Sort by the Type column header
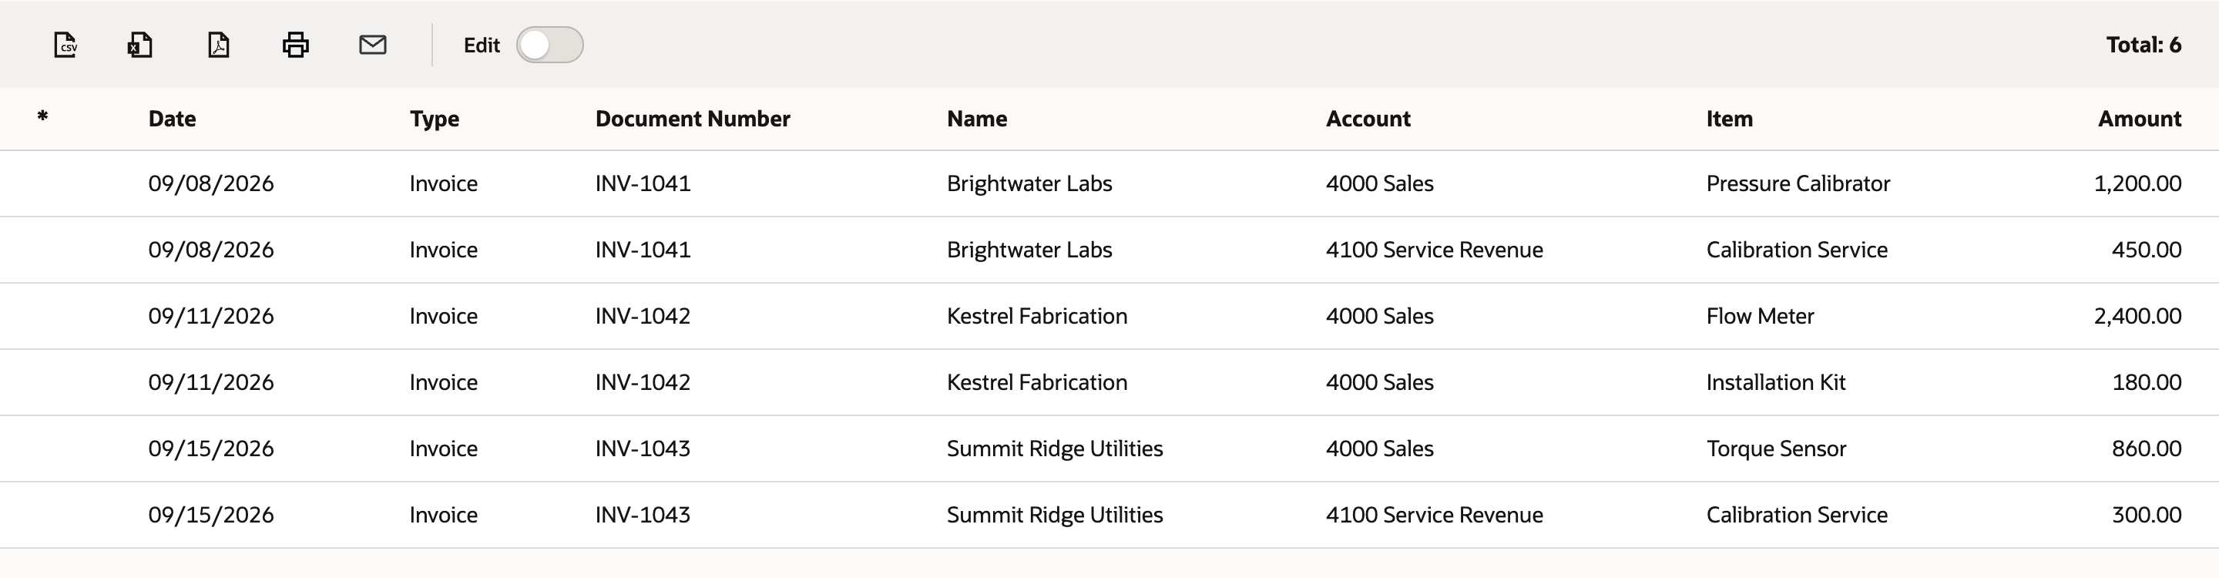 coord(434,119)
